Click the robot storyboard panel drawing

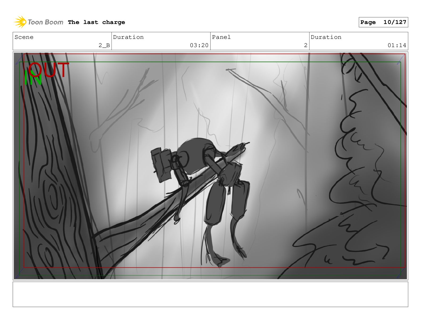[x=210, y=166]
